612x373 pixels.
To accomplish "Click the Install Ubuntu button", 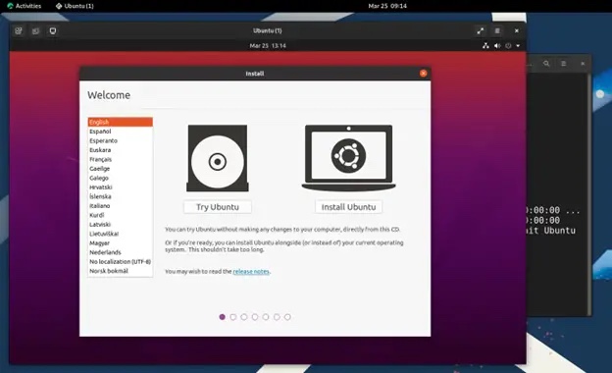I will click(x=348, y=207).
